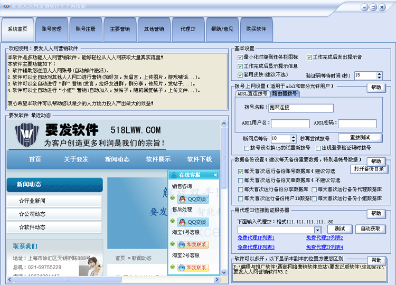The height and width of the screenshot is (285, 396).
Task: Open the 账号注册 tab
Action: (86, 29)
